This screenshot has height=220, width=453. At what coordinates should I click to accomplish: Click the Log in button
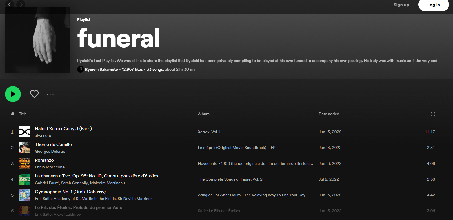point(434,5)
